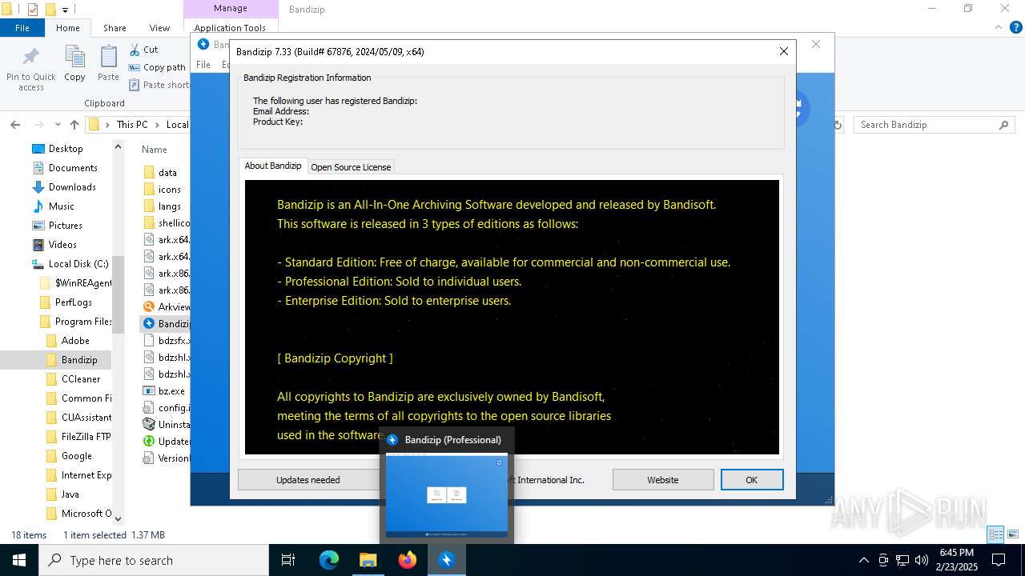Image resolution: width=1025 pixels, height=576 pixels.
Task: Select Downloads in navigation pane
Action: coord(72,187)
